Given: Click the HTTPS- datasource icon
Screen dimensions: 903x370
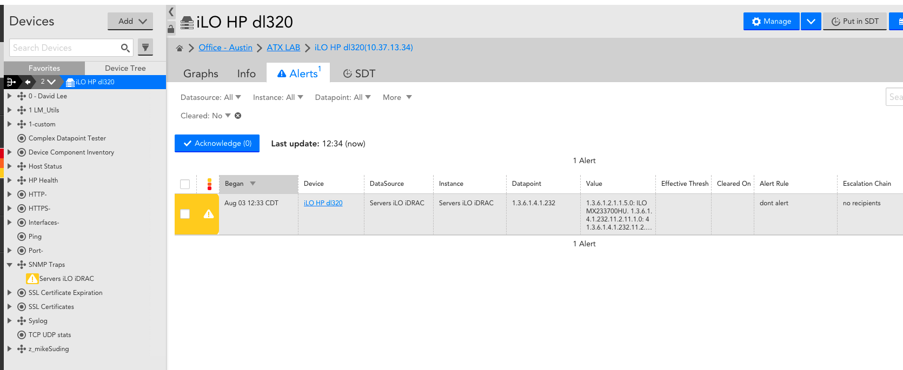Looking at the screenshot, I should (x=22, y=208).
